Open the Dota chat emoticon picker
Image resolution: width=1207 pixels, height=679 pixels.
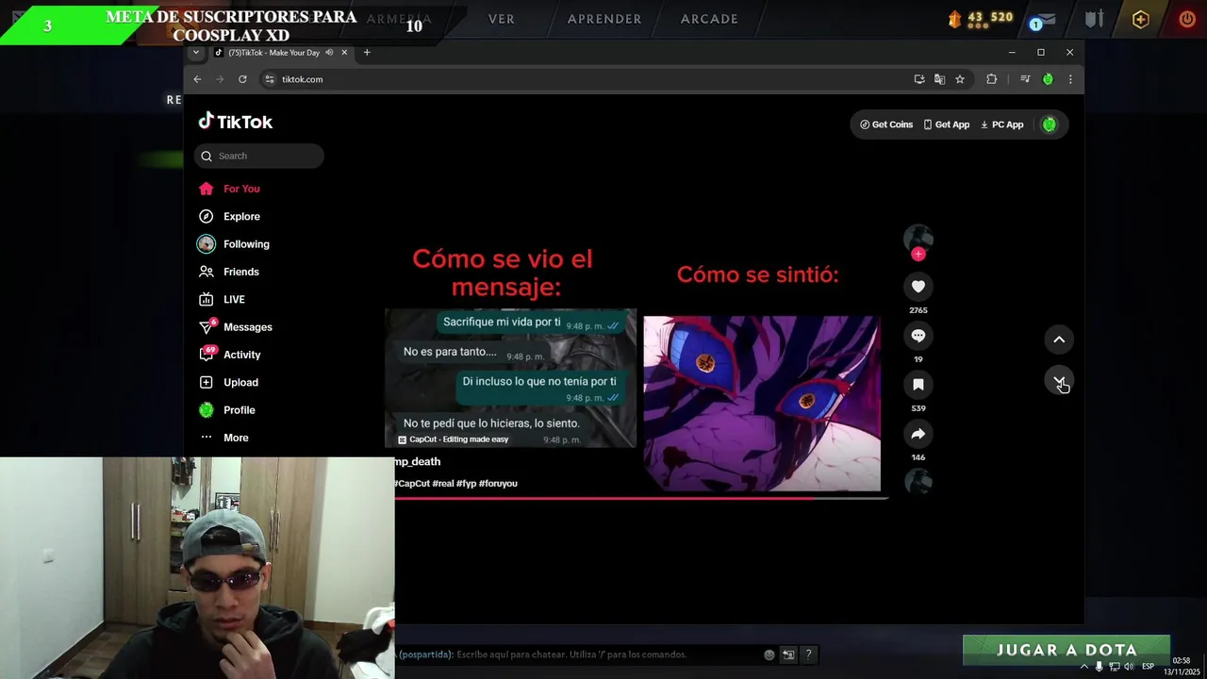(769, 654)
